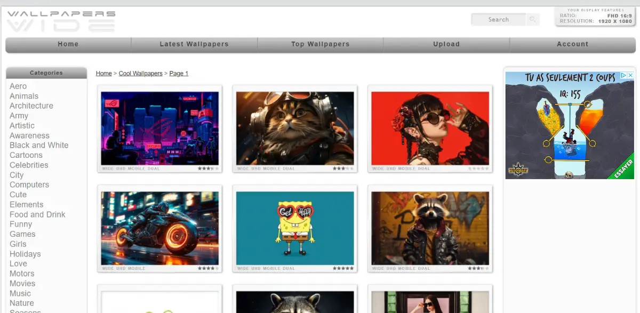Image resolution: width=640 pixels, height=313 pixels.
Task: Open the futuristic motorcycle wallpaper thumbnail
Action: [x=160, y=228]
